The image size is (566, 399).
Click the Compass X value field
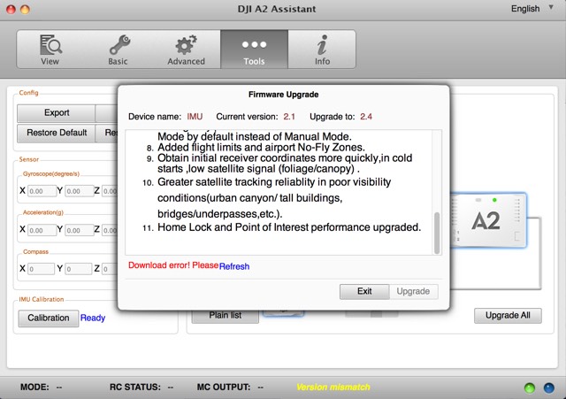41,269
